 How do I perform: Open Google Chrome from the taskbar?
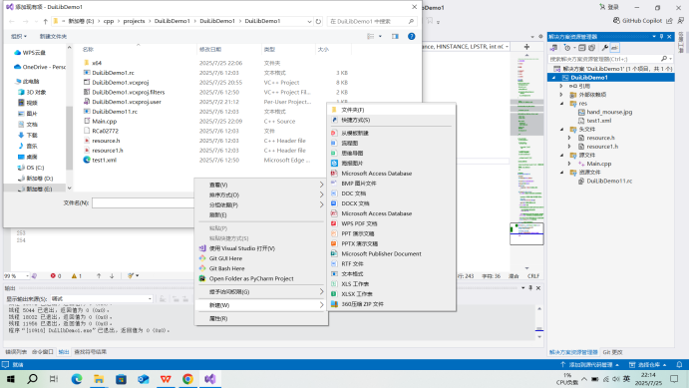[187, 379]
